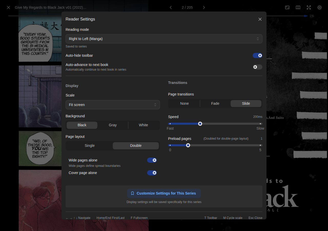Switch page transitions to Fade
This screenshot has height=231, width=328.
pos(215,103)
